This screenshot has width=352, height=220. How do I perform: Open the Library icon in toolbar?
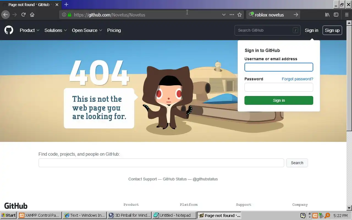pyautogui.click(x=327, y=15)
